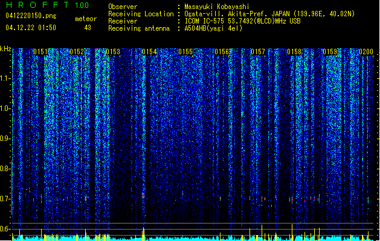The image size is (380, 241).
Task: Click the Receiving Location label
Action: 141,14
